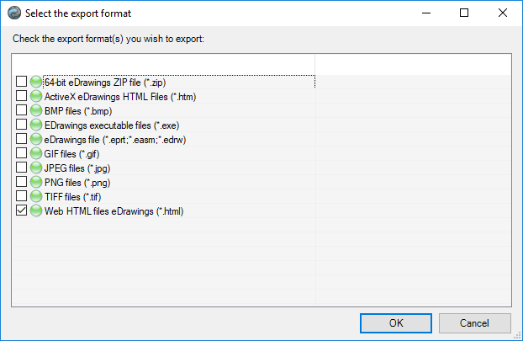
Task: Click green icon beside 64-bit eDrawings ZIP file
Action: point(36,82)
